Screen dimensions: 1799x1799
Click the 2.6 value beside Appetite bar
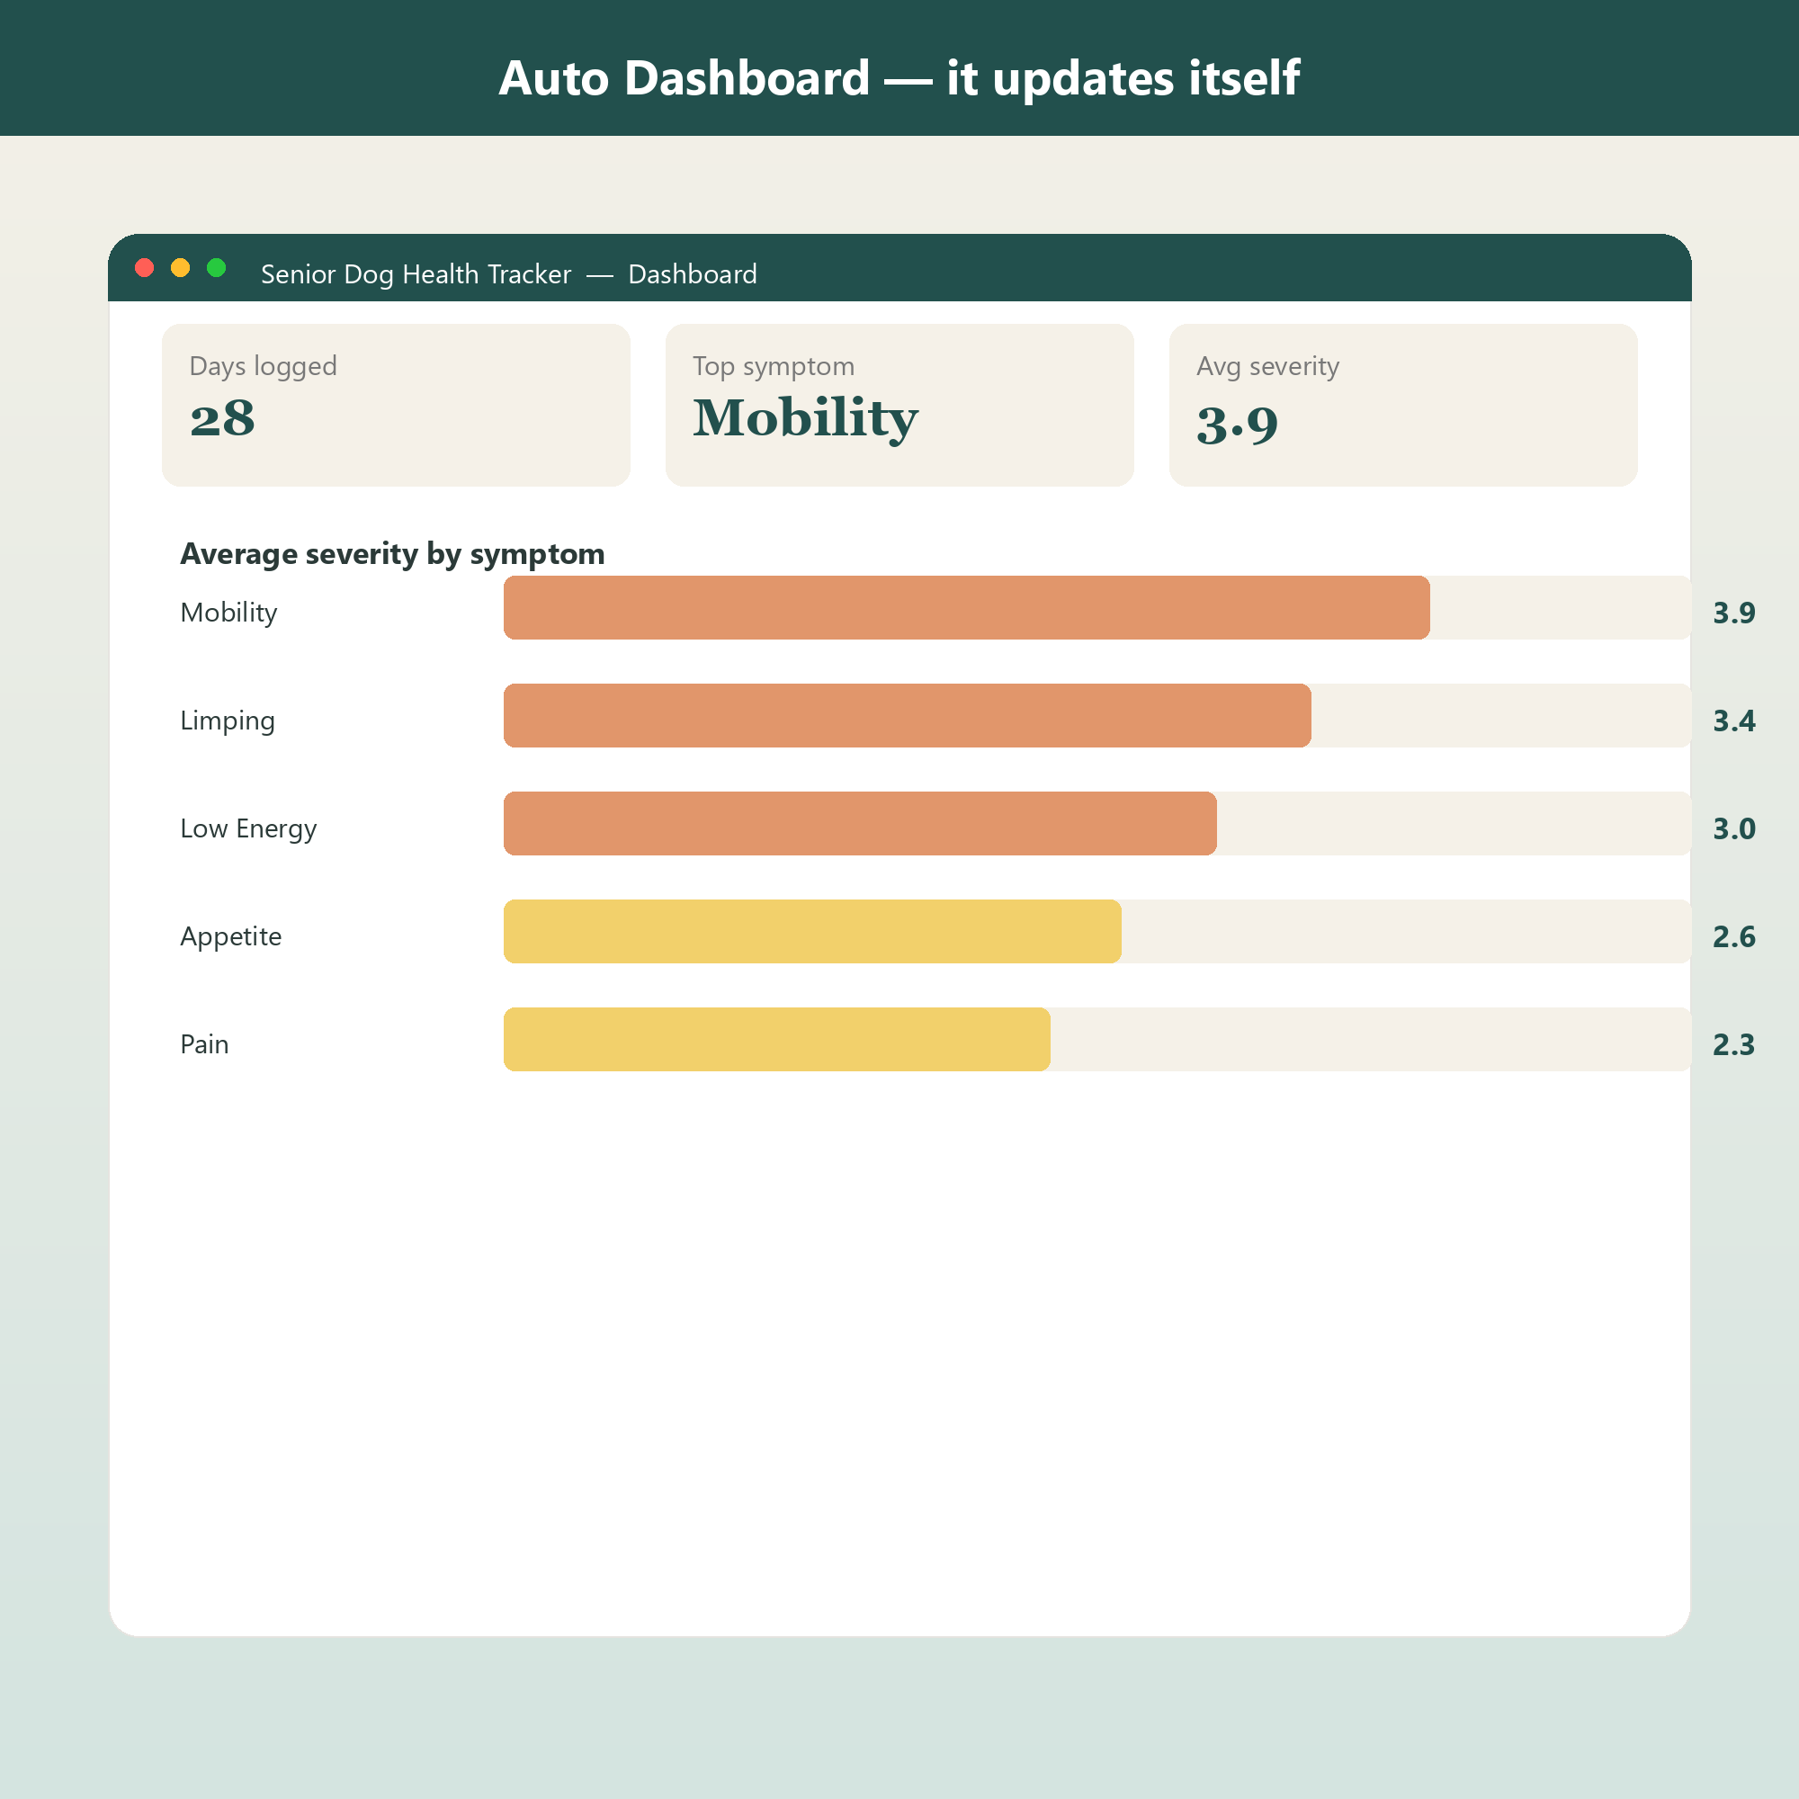pyautogui.click(x=1734, y=936)
